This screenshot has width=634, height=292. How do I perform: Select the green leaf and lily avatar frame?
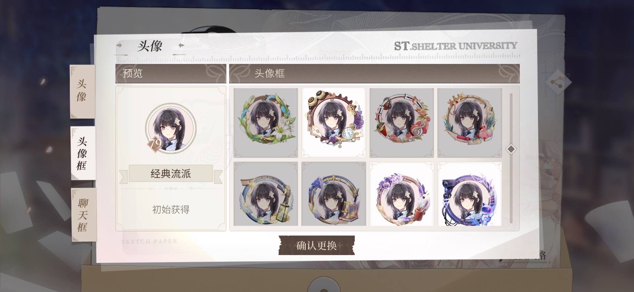[266, 123]
